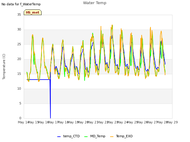Click the flat blue temp_CTD line segment
Screen dimensions: 190x142
[38, 80]
